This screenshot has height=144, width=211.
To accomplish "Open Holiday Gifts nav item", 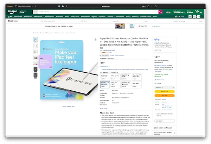I will coord(18,17).
